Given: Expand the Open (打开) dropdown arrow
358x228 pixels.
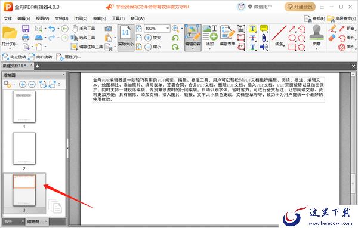Looking at the screenshot, I should (x=10, y=48).
